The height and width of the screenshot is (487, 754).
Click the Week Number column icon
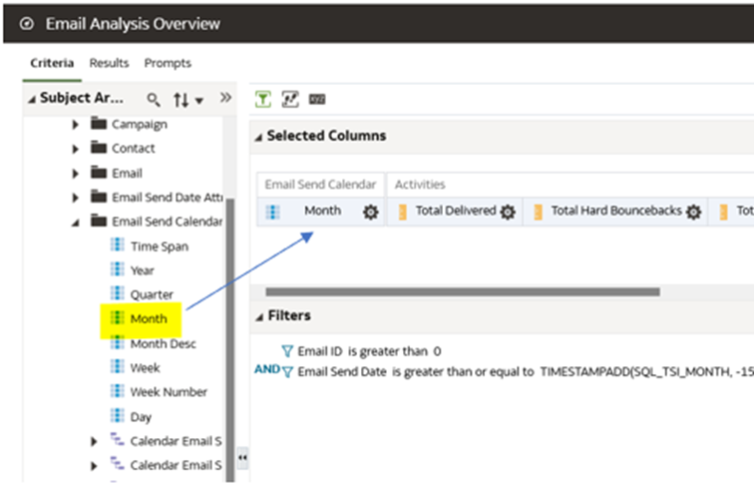pos(118,391)
